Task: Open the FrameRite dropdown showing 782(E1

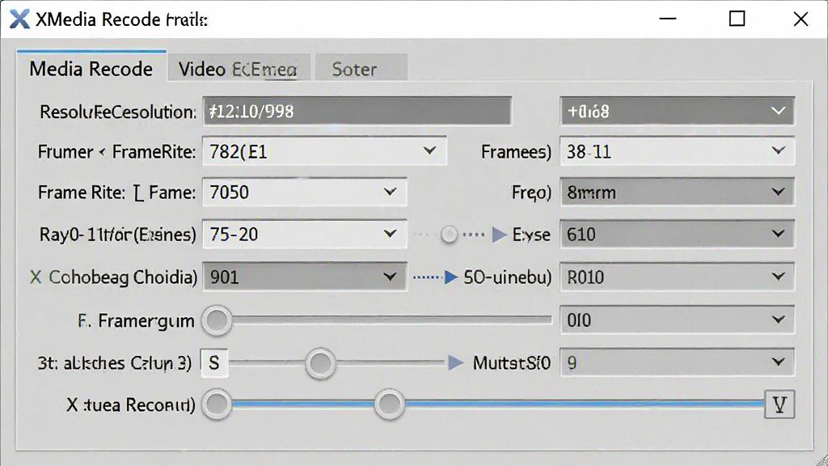Action: 324,151
